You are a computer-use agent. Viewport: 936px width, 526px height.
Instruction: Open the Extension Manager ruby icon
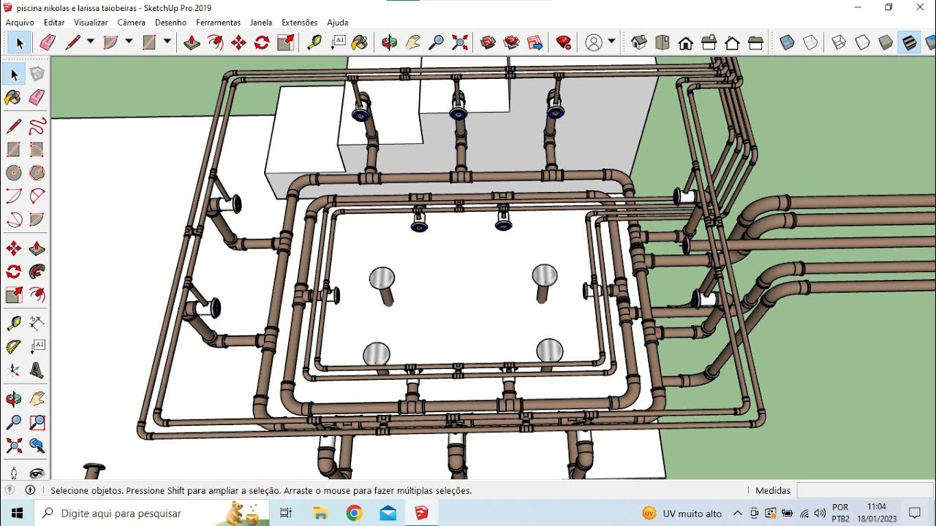pos(564,42)
